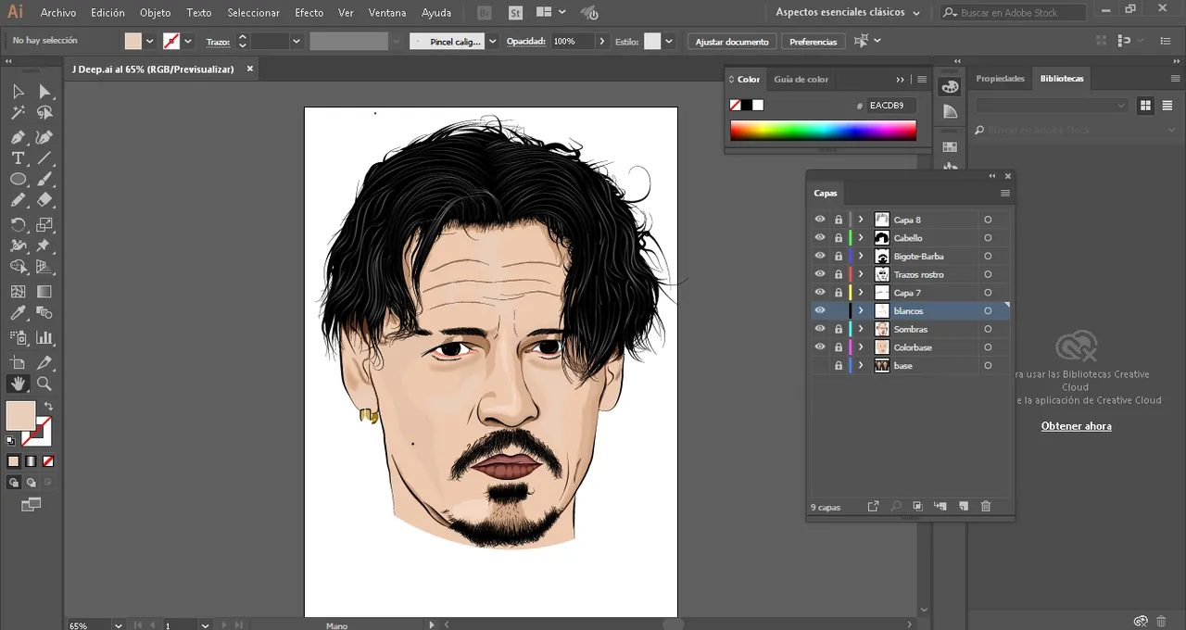This screenshot has height=630, width=1186.
Task: Choose the Rotate tool
Action: (18, 224)
